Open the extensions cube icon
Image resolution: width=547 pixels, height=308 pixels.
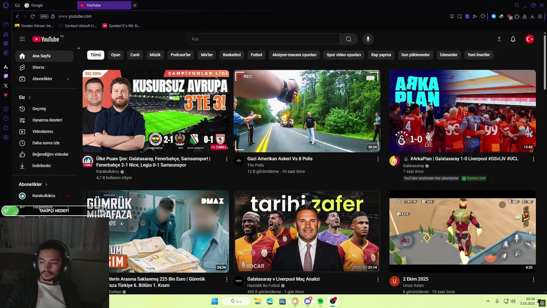(517, 16)
